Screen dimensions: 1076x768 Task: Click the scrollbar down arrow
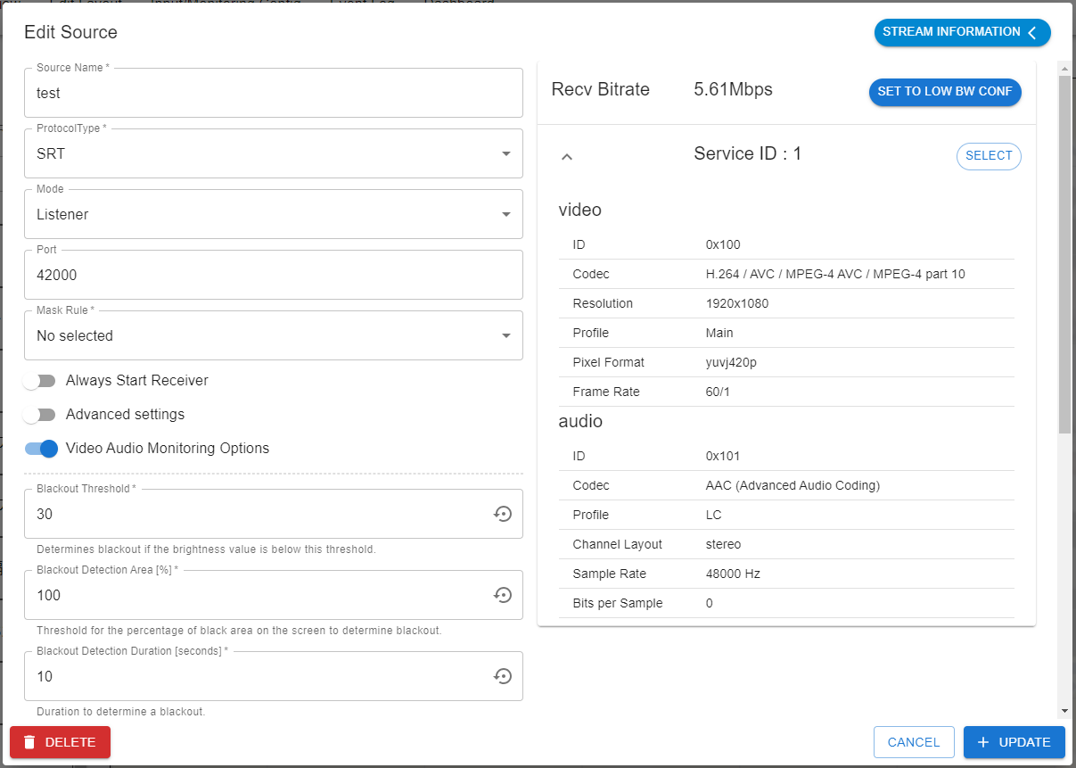click(1064, 710)
